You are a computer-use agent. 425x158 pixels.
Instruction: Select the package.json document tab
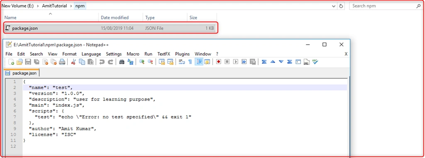(x=22, y=73)
